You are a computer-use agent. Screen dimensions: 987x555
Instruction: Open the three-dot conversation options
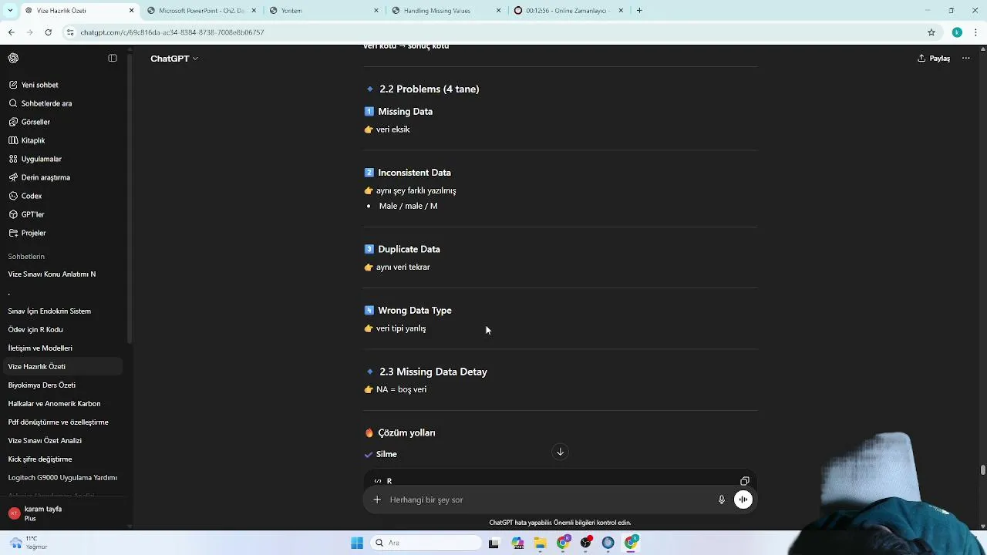(x=965, y=59)
